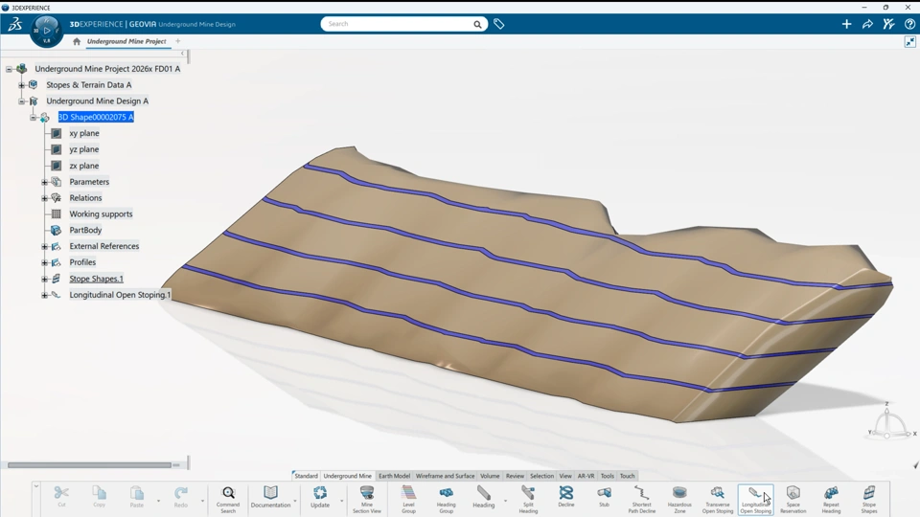The height and width of the screenshot is (517, 920).
Task: Open the Documentation tool
Action: (x=270, y=497)
